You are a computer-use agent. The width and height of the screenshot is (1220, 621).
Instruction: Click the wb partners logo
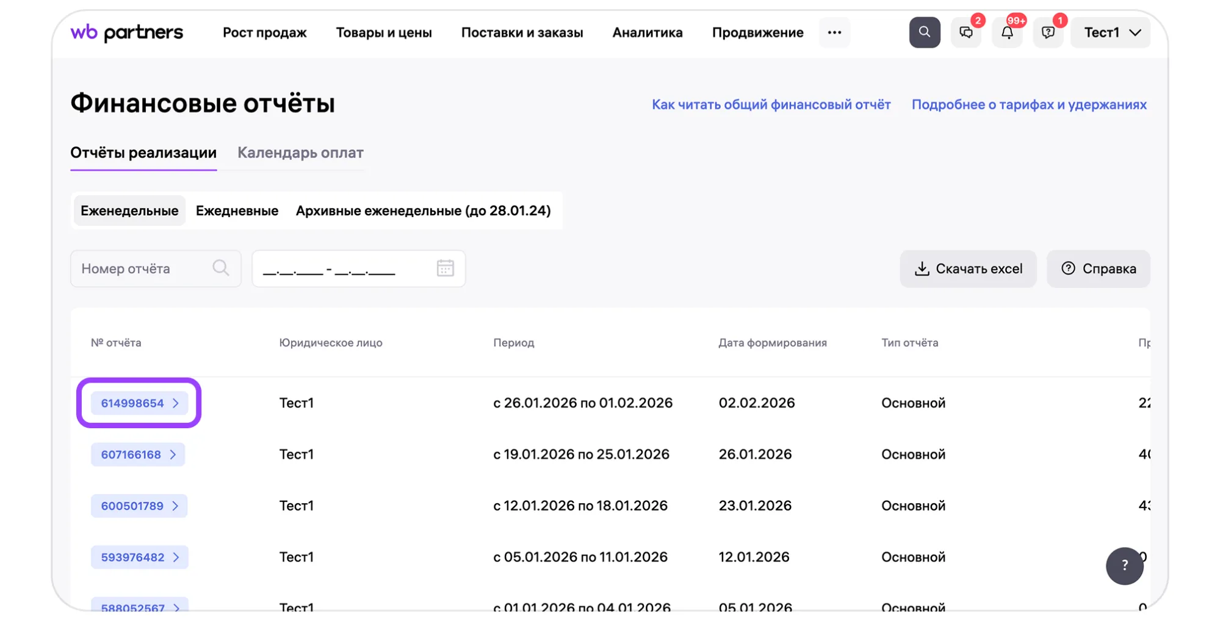tap(127, 32)
